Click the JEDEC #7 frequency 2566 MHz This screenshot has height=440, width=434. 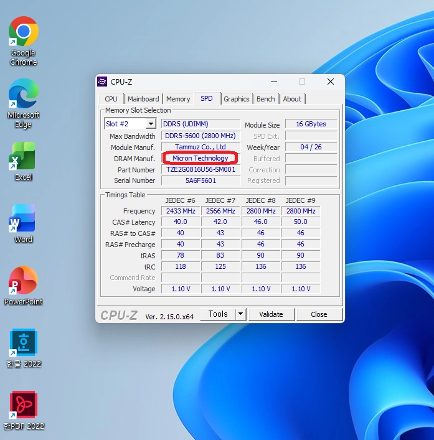coord(220,211)
